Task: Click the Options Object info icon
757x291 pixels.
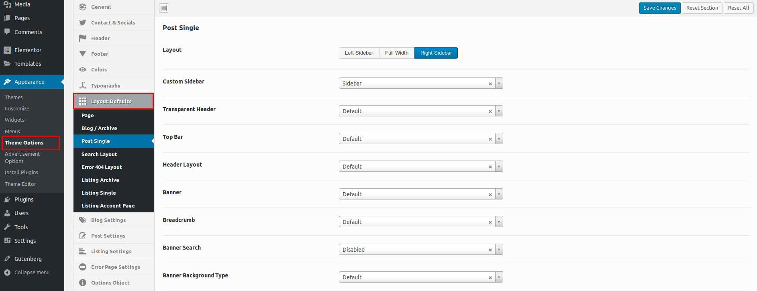Action: [x=83, y=283]
